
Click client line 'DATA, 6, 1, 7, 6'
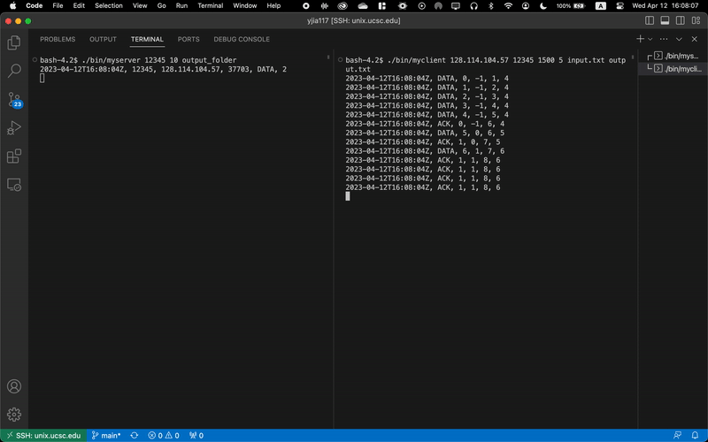point(425,151)
